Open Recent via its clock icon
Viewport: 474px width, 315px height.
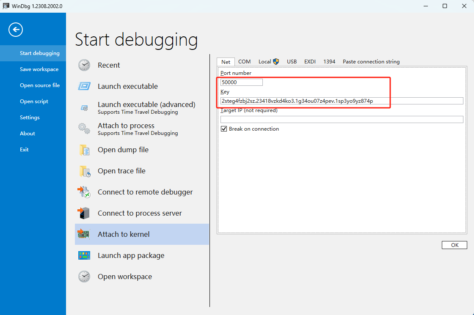(x=84, y=65)
